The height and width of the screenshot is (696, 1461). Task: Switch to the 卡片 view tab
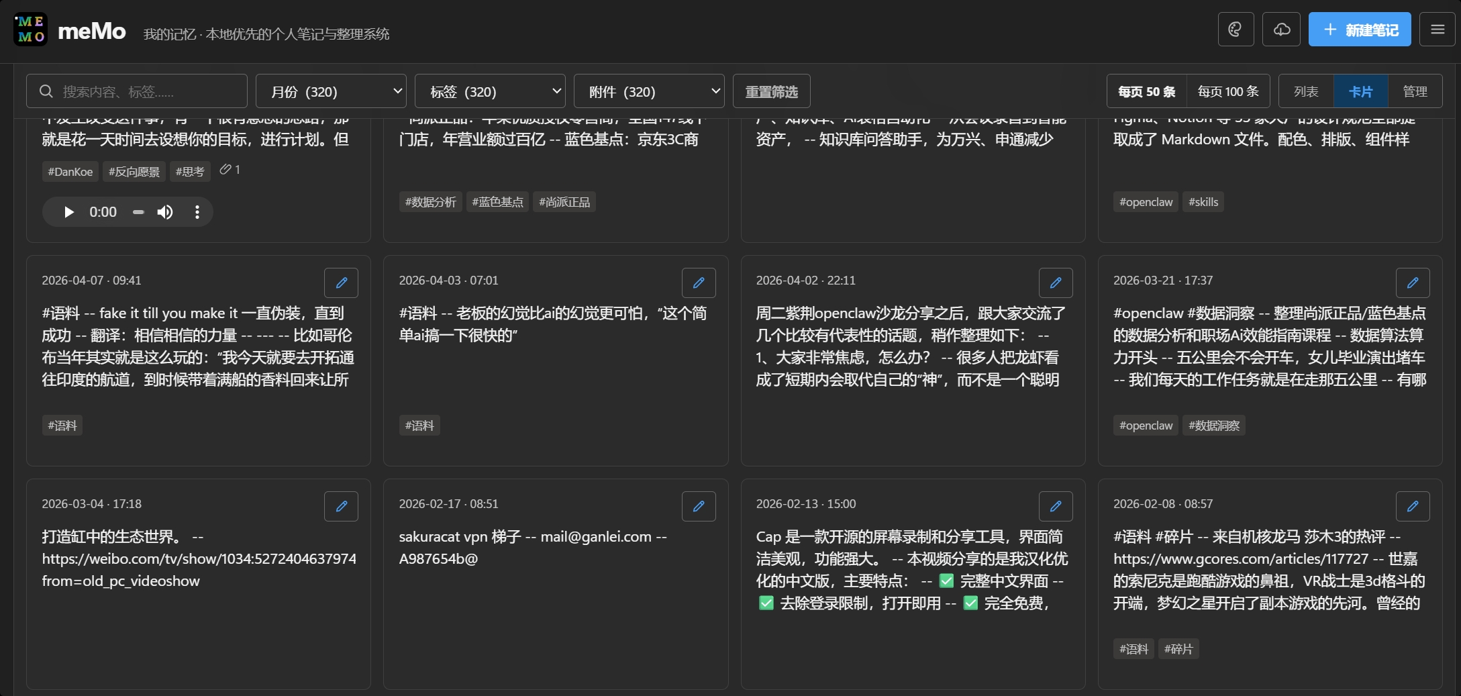coord(1360,91)
